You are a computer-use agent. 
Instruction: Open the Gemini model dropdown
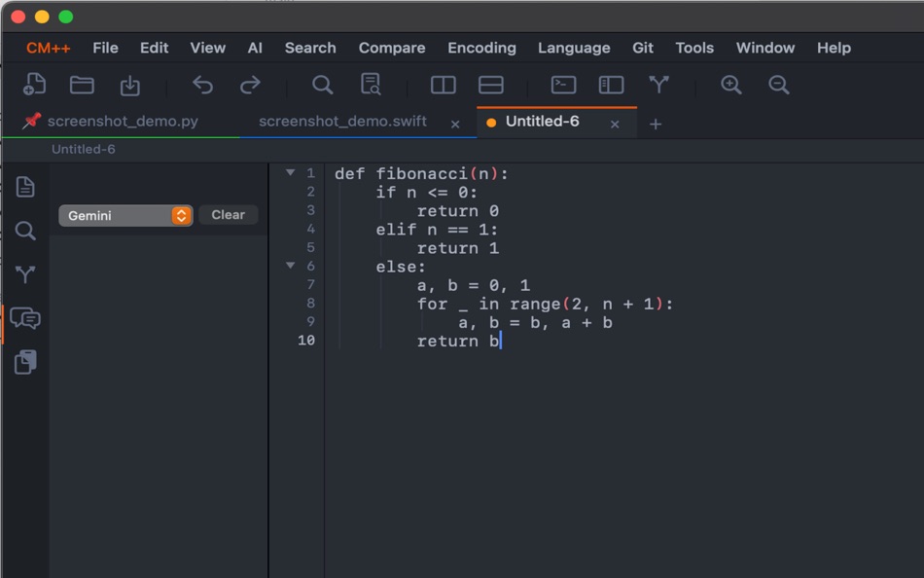click(x=124, y=215)
